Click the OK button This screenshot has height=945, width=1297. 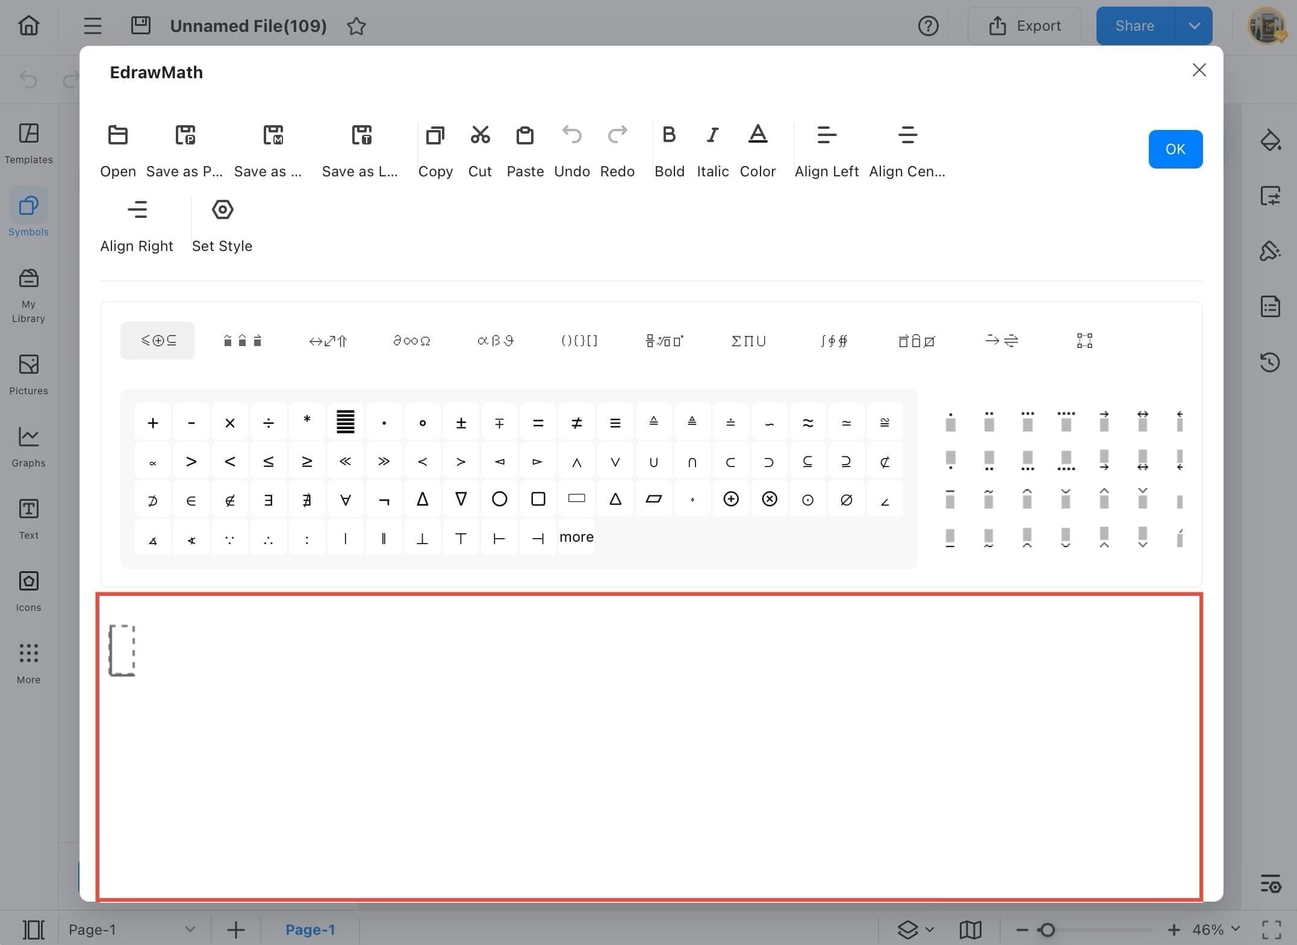click(x=1175, y=149)
